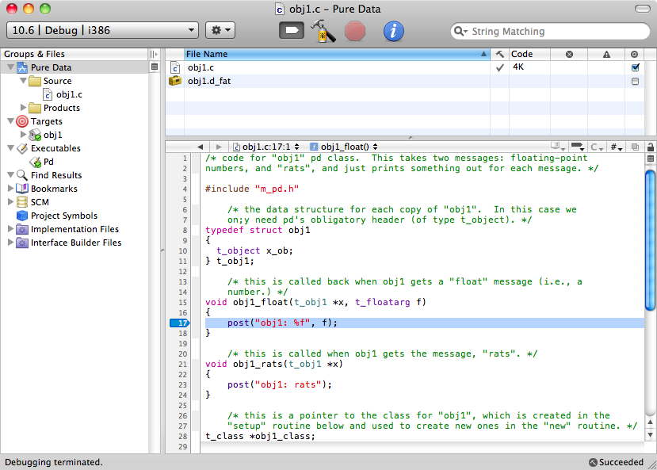Click the counterpart file icon in editor bar
657x470 pixels.
tap(636, 147)
